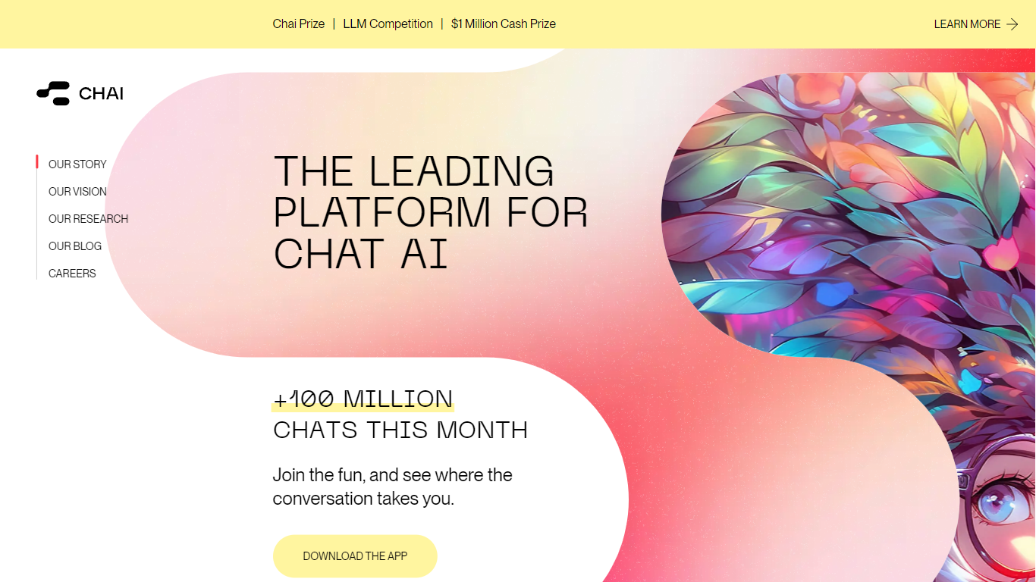
Task: Visit the Our Blog page
Action: [x=75, y=246]
